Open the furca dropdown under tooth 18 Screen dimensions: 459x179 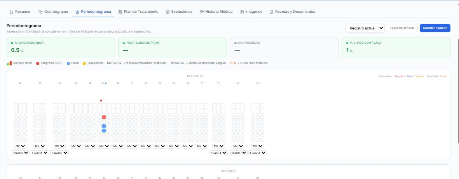[20, 153]
